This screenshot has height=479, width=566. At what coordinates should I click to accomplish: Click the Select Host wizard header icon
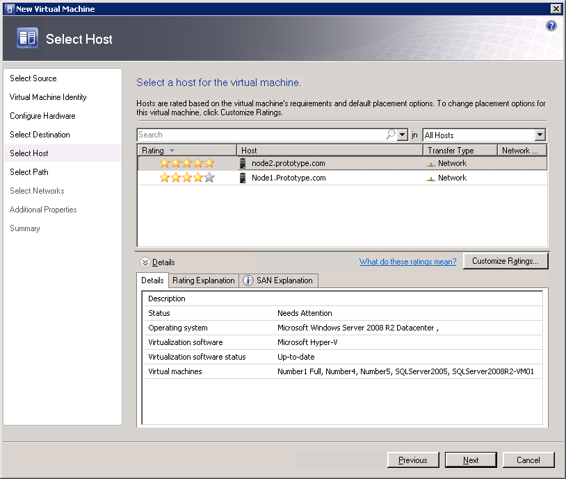coord(27,38)
